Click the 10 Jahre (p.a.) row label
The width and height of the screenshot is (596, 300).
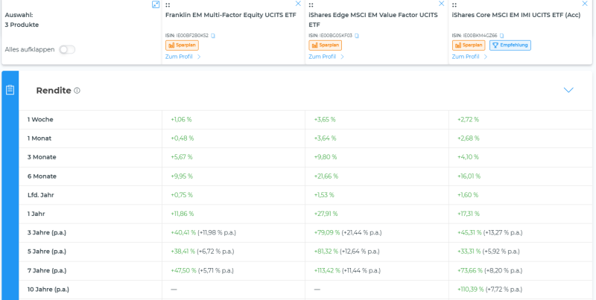coord(48,290)
